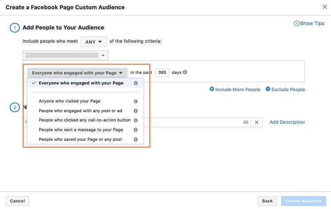Expand the blurred Page selector dropdown
The height and width of the screenshot is (209, 331).
(65, 55)
